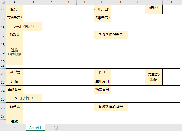Select row 19 header
Image resolution: width=182 pixels, height=131 pixels.
(3, 52)
